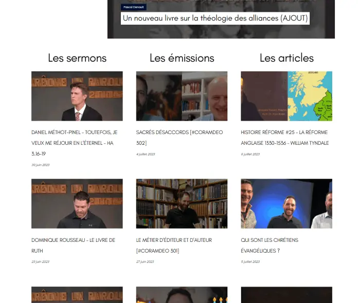Select the Les sermons section heading
358x303 pixels.
77,58
